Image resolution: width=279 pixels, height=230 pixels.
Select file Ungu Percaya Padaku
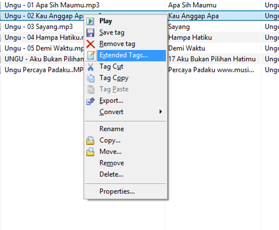pos(44,70)
